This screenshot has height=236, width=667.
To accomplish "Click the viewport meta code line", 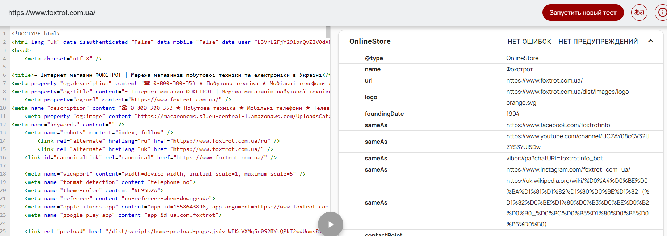I will click(165, 174).
